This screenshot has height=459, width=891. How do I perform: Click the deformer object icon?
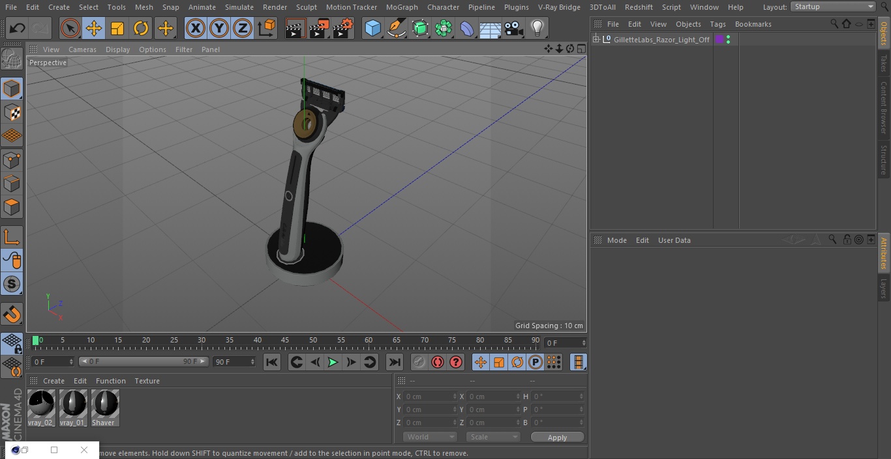(466, 28)
